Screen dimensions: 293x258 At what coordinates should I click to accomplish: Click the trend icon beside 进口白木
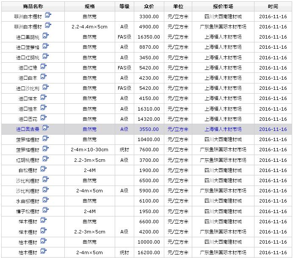pos(43,77)
